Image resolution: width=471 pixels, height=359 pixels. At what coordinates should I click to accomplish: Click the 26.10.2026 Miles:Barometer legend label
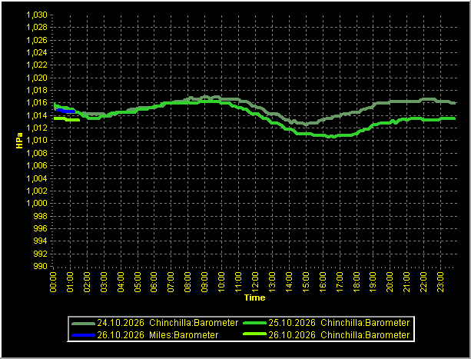(x=158, y=335)
